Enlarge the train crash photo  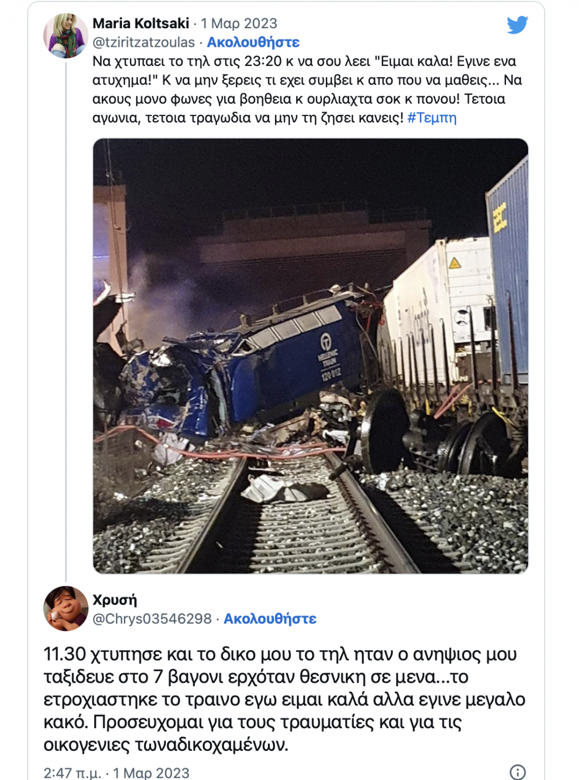[310, 356]
